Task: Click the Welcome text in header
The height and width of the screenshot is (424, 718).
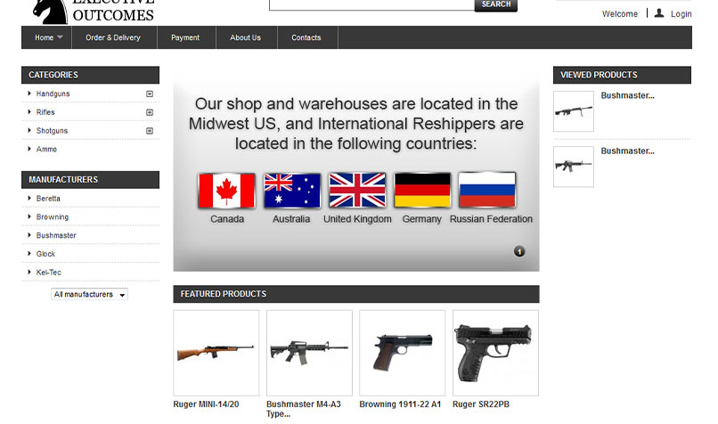Action: (620, 13)
